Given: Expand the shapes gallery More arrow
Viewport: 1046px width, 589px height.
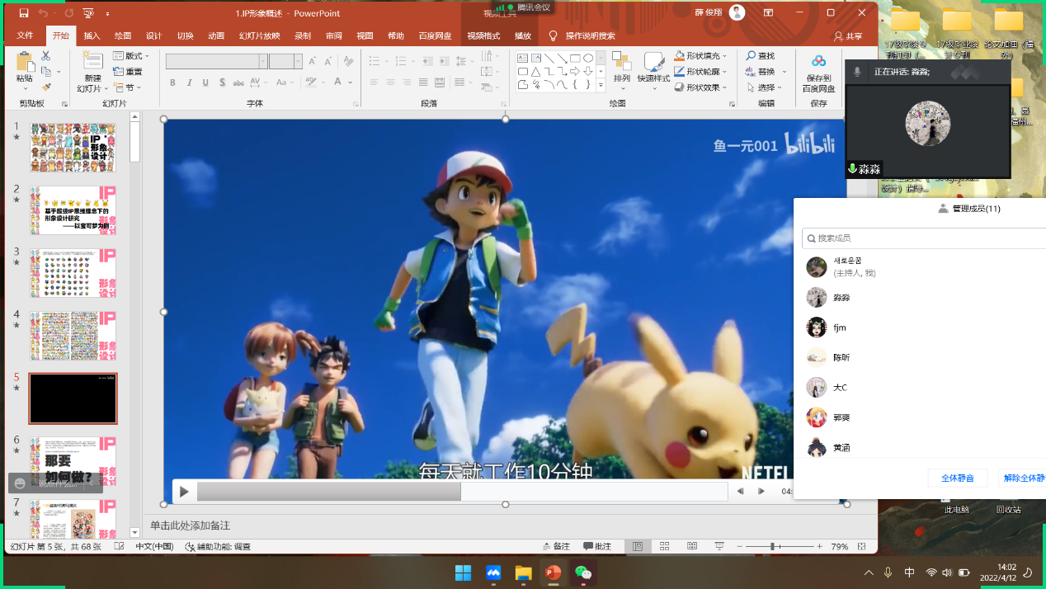Looking at the screenshot, I should (601, 85).
